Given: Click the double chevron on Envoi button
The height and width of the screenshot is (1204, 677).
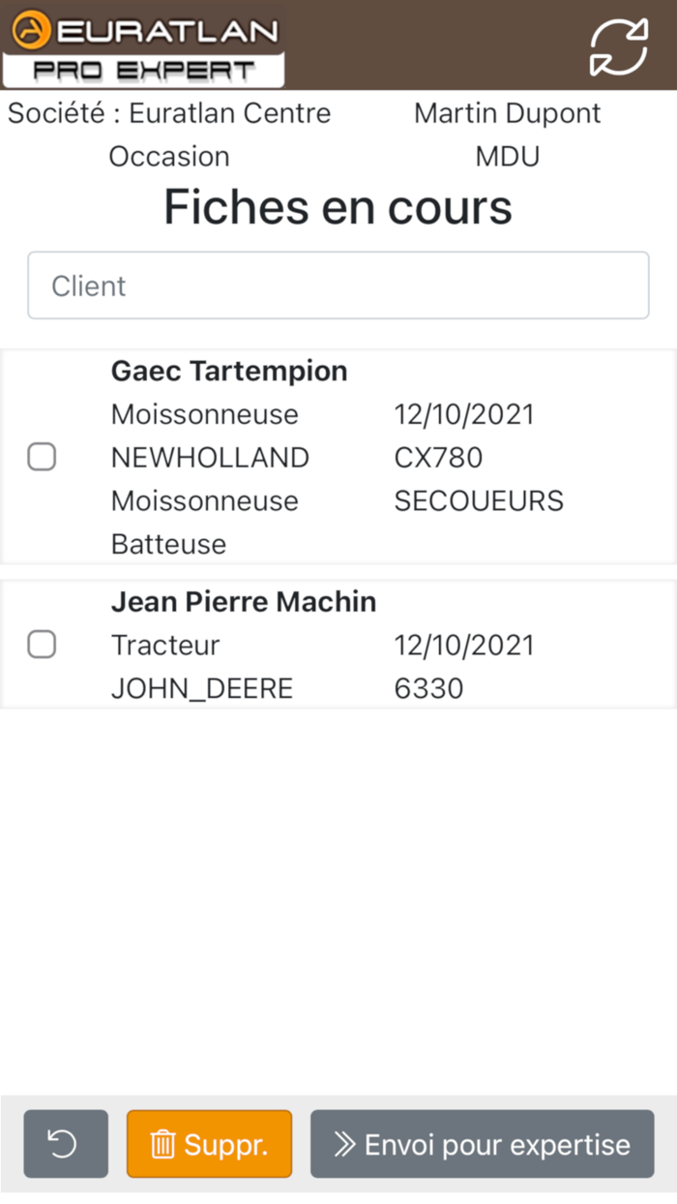Looking at the screenshot, I should [344, 1145].
